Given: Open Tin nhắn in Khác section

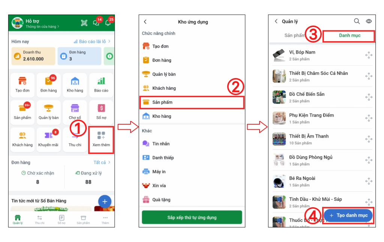Looking at the screenshot, I should (x=192, y=144).
